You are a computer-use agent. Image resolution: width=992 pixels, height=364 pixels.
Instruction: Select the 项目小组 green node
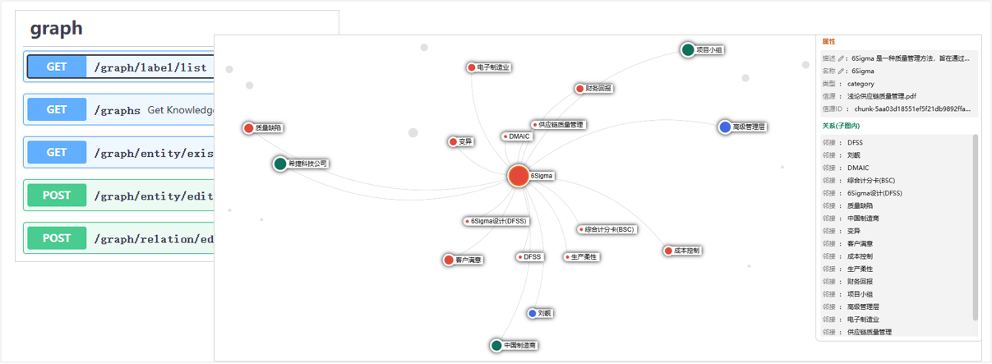coord(688,50)
